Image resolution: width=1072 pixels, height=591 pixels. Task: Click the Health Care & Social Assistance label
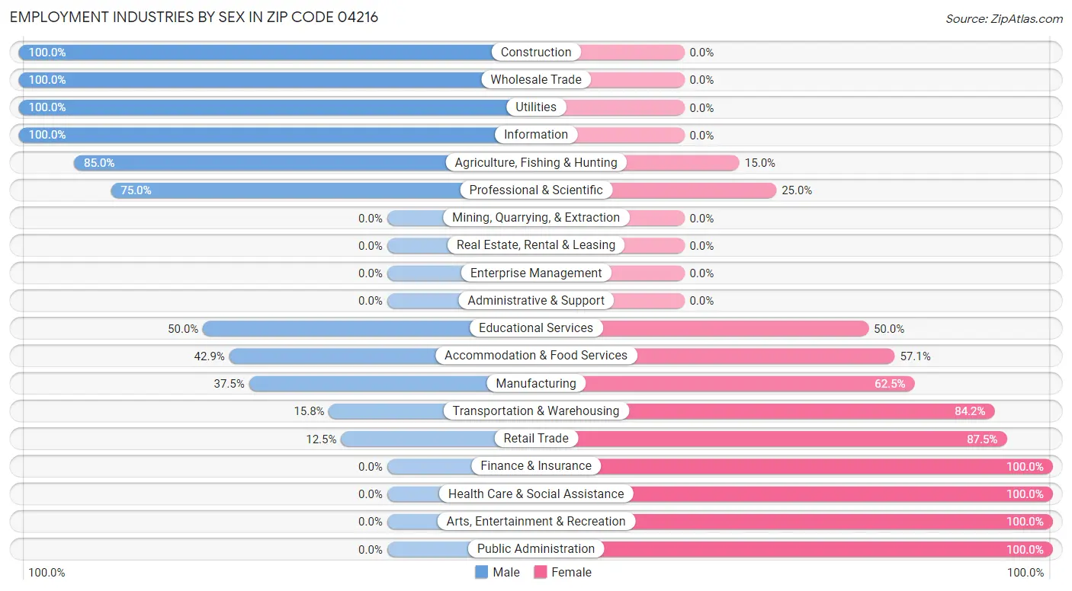point(536,494)
